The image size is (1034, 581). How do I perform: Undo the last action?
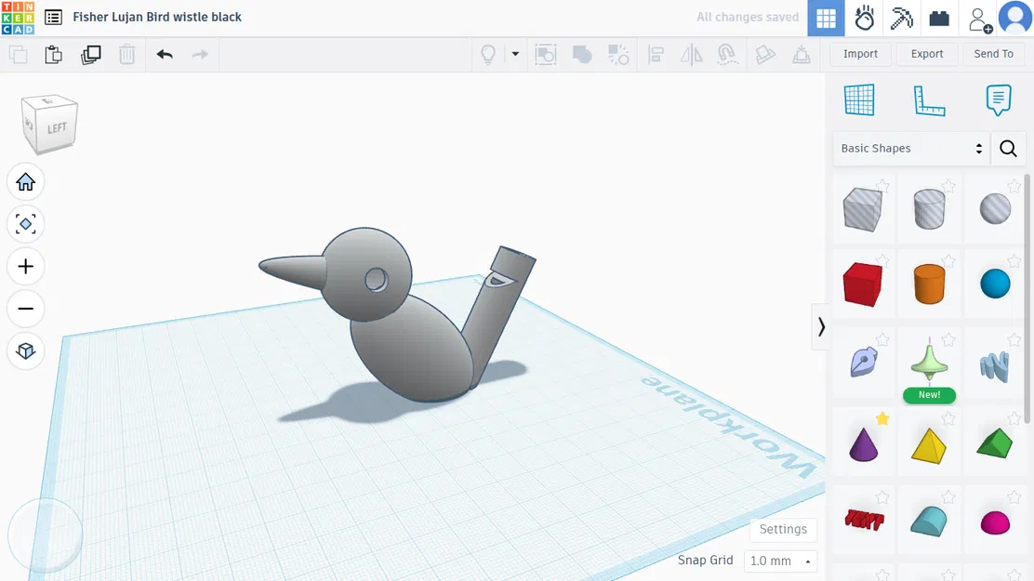(x=165, y=54)
